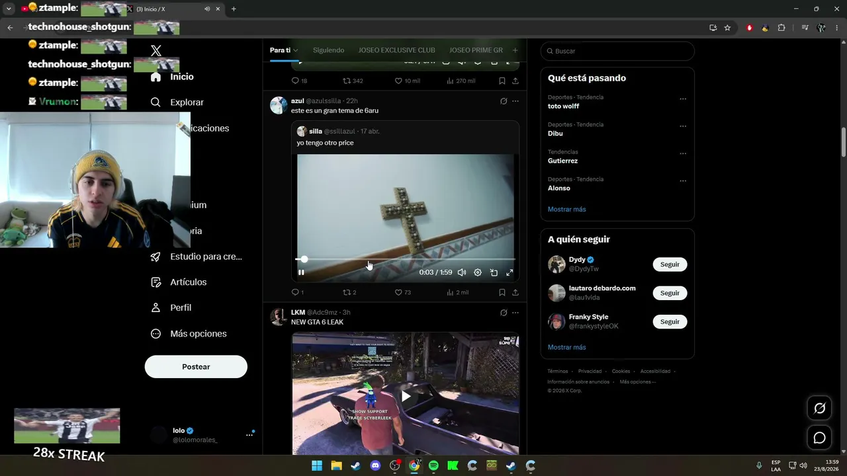The width and height of the screenshot is (847, 476).
Task: Reply to azul's post with 1 comment
Action: (298, 292)
